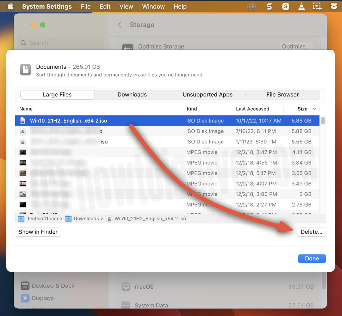Click the Creative Cloud menu bar icon
Image resolution: width=342 pixels, height=316 pixels.
tap(251, 7)
